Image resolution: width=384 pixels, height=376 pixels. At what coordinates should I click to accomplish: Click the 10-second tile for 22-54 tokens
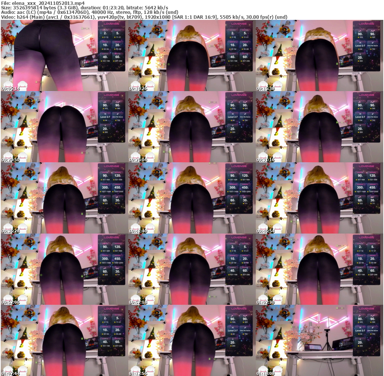(x=105, y=45)
